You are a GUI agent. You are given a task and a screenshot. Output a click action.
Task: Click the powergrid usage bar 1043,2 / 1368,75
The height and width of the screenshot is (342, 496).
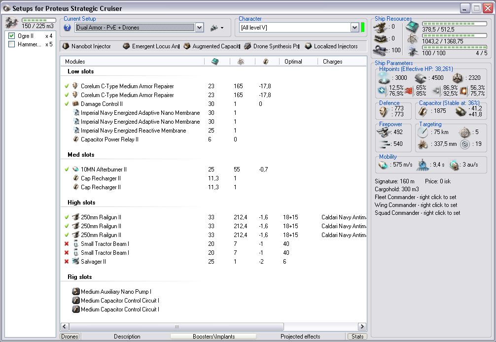[x=454, y=35]
